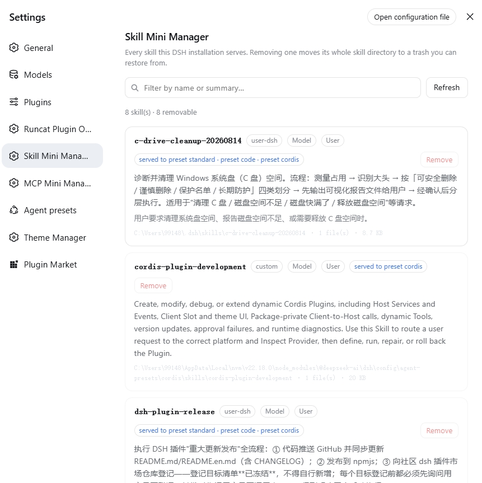
Task: Click the Model tag on cordis-plugin-development
Action: [302, 266]
